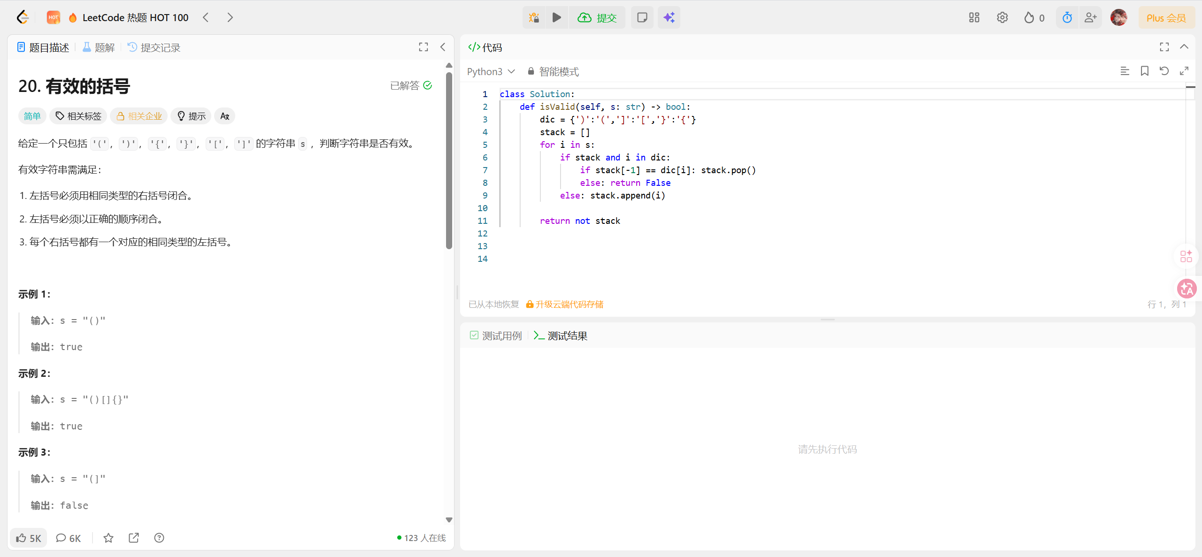Open the 6K comments

[x=69, y=538]
